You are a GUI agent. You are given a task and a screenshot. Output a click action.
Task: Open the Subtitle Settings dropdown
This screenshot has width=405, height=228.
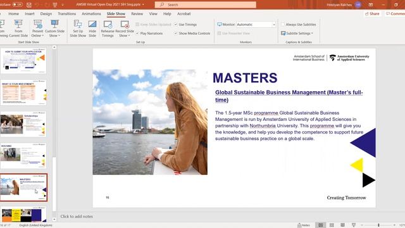pos(297,34)
